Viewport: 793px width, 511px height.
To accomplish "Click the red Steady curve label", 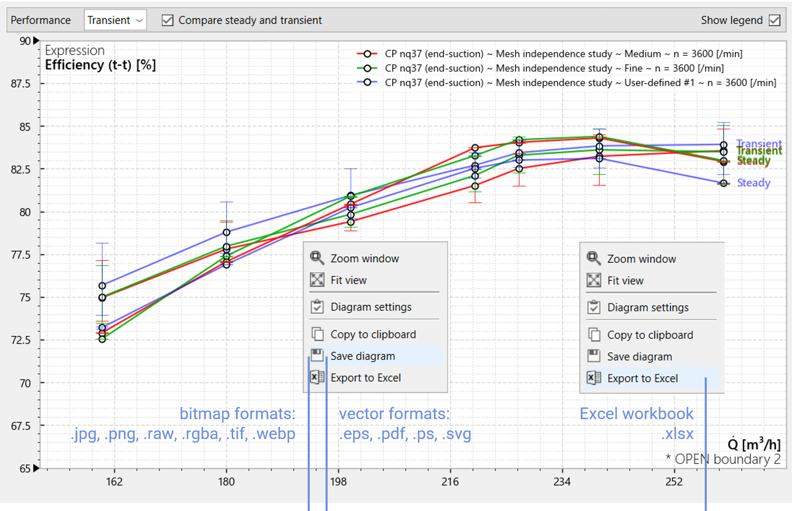I will (x=754, y=161).
